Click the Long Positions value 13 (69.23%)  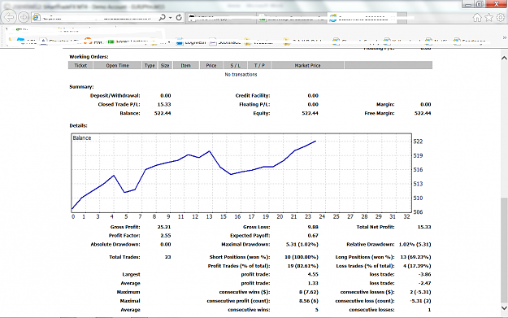[415, 257]
